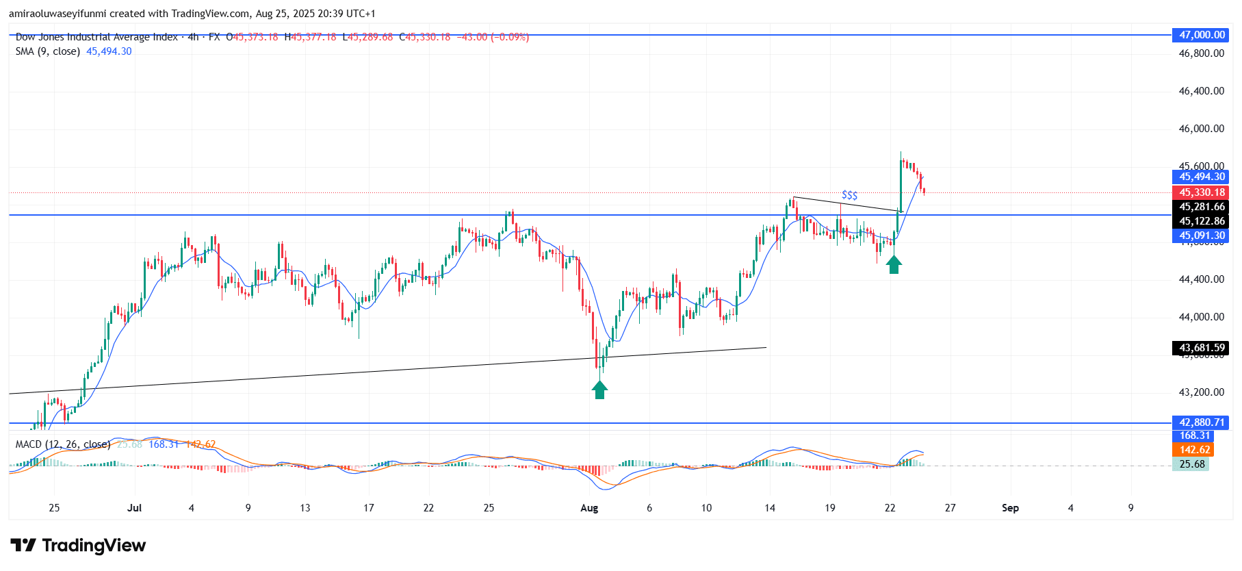This screenshot has width=1242, height=571.
Task: Click the 42,880.71 blue price label
Action: click(1201, 422)
